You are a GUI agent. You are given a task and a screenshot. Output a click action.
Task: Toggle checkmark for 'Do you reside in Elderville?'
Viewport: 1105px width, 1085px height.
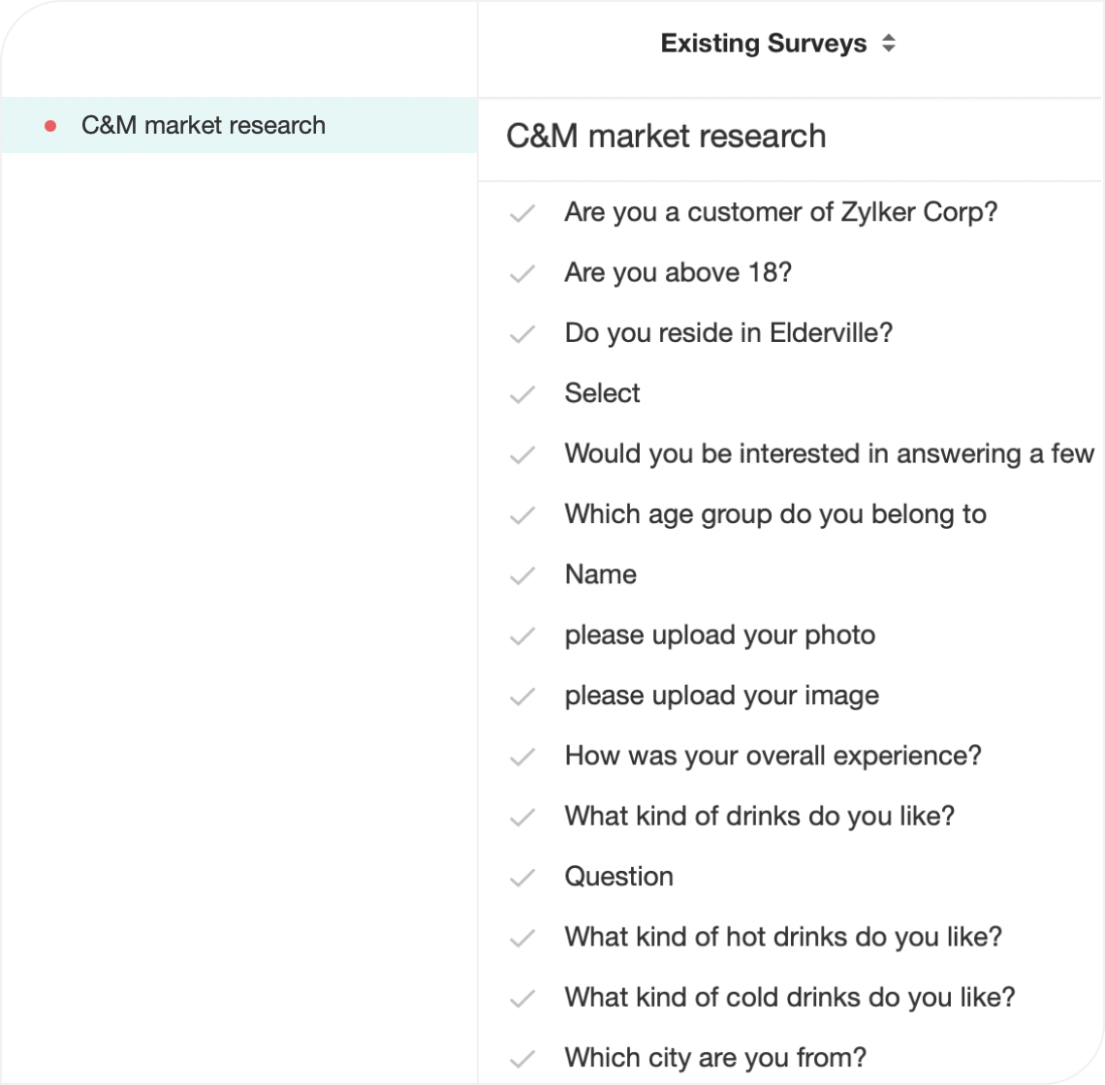point(522,334)
